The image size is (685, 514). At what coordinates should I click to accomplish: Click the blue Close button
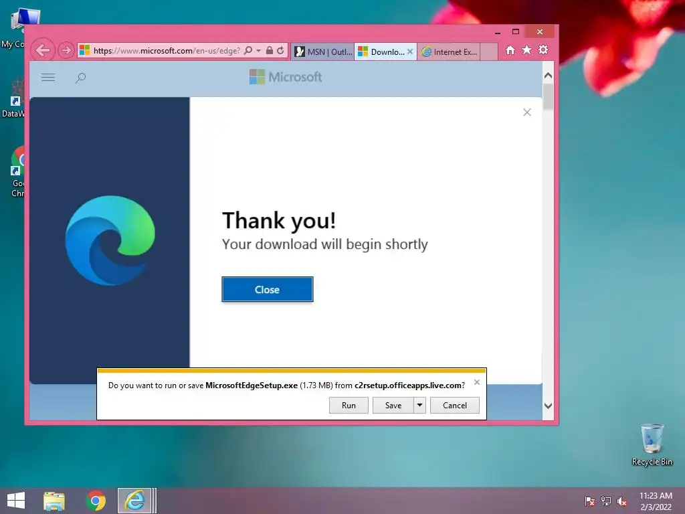point(268,289)
